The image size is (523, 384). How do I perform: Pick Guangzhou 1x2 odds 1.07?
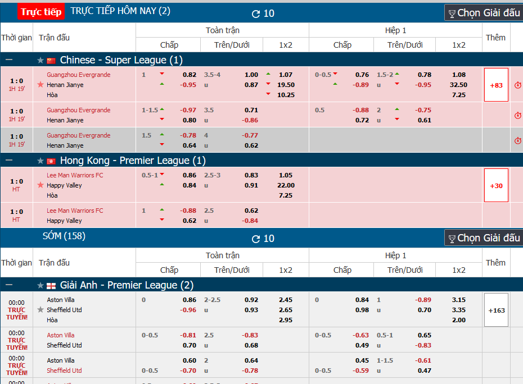286,75
